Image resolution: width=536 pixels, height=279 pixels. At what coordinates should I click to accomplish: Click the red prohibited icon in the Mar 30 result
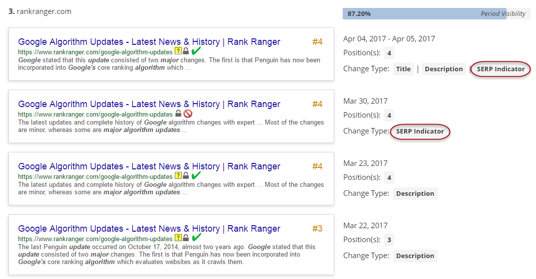click(x=188, y=114)
